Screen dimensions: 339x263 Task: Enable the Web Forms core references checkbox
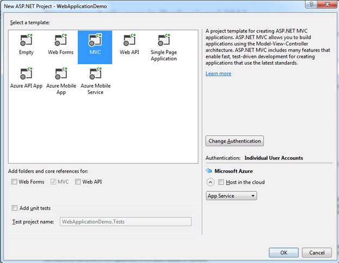(14, 181)
